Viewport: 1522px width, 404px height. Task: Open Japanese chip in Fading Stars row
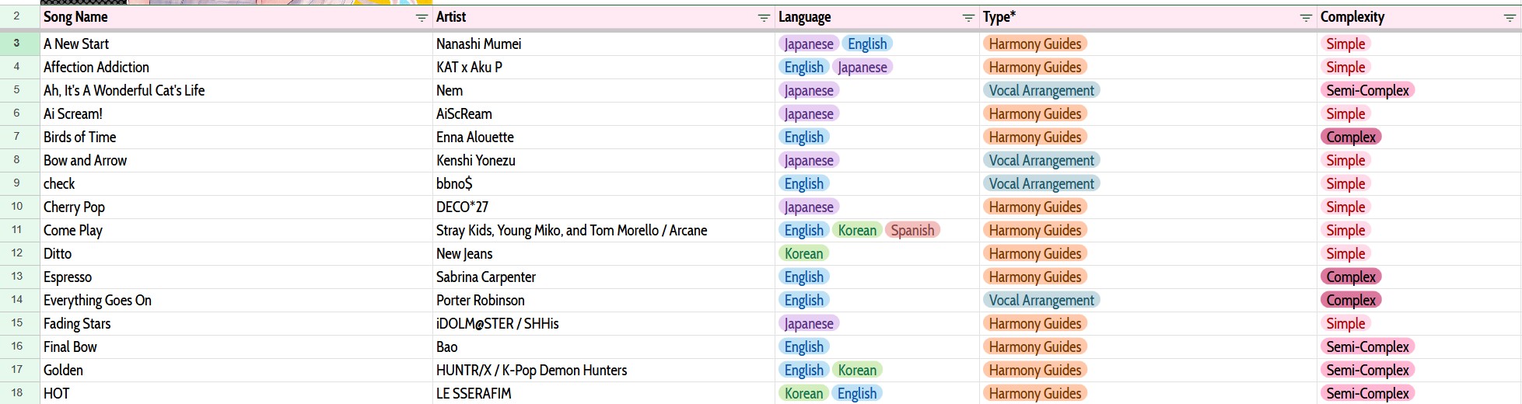pos(809,324)
